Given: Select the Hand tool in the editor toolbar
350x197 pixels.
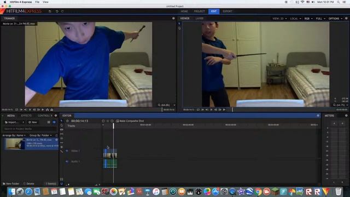Looking at the screenshot, I should pyautogui.click(x=62, y=125).
